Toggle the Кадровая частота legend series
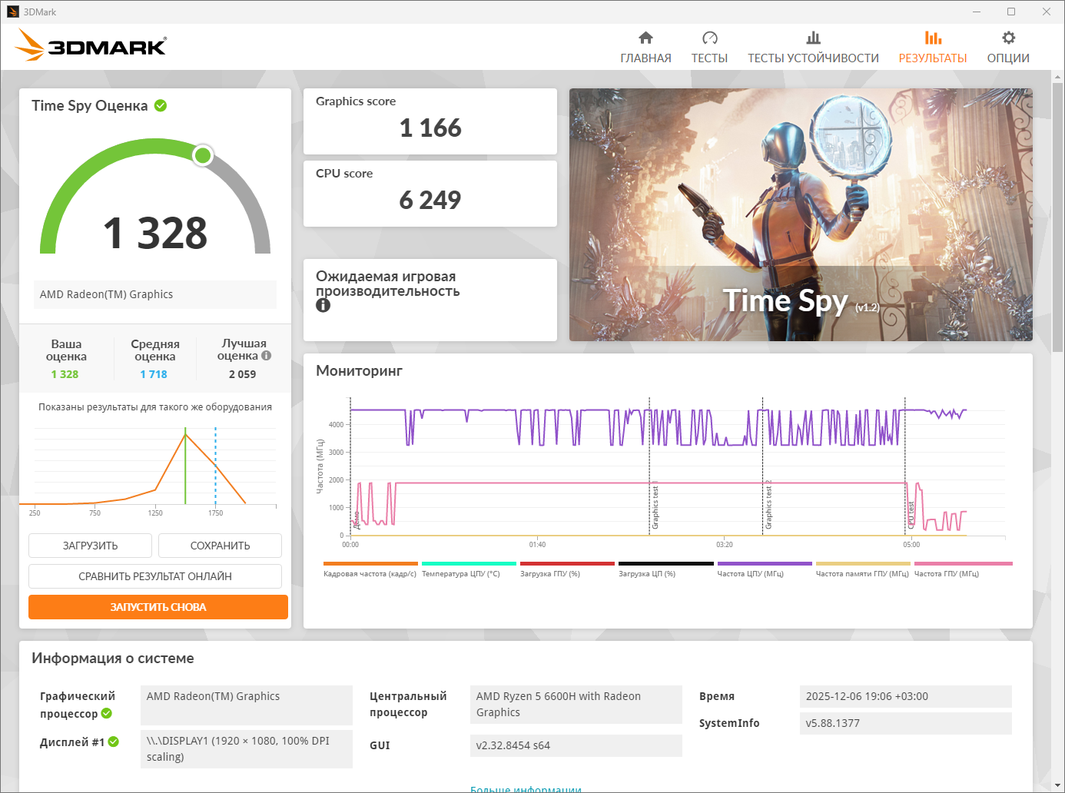Image resolution: width=1065 pixels, height=793 pixels. [x=370, y=570]
